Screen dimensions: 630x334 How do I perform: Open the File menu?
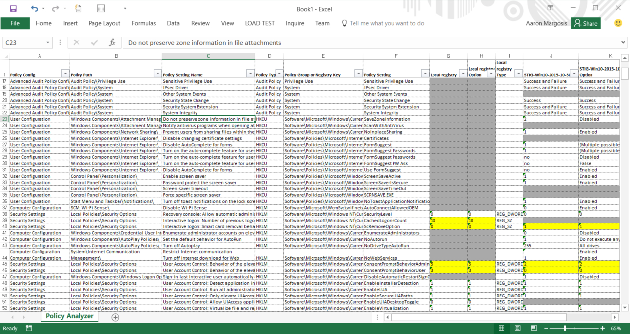[x=15, y=23]
